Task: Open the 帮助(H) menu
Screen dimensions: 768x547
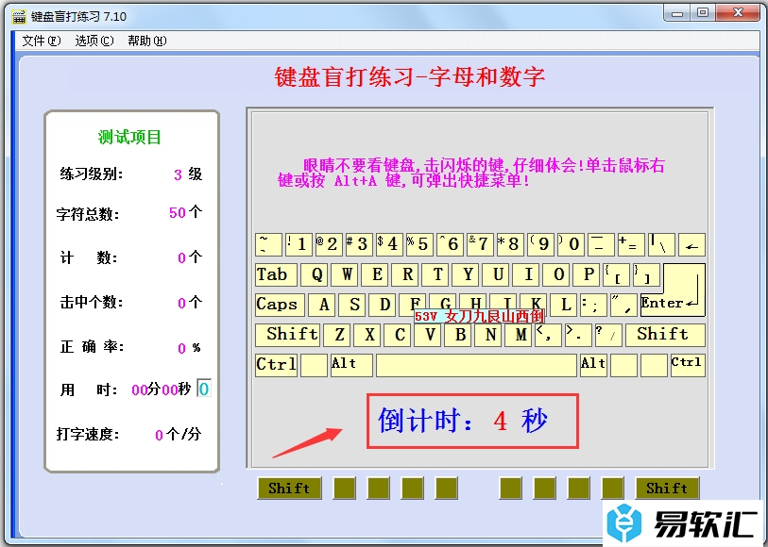Action: tap(147, 41)
